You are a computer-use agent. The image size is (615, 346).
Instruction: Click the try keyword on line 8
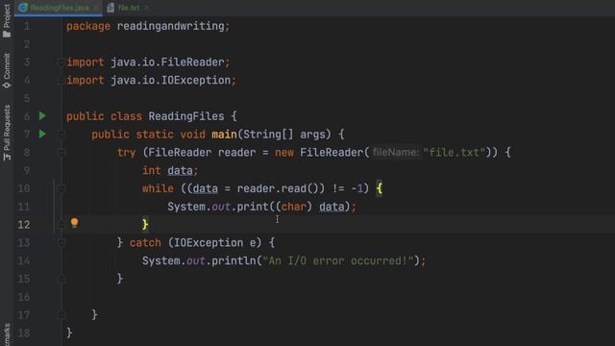[126, 153]
